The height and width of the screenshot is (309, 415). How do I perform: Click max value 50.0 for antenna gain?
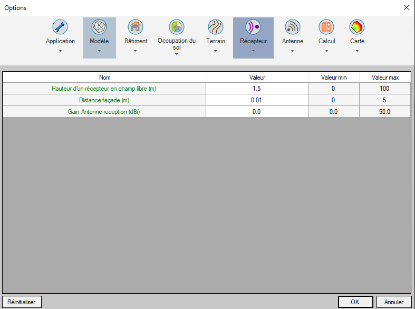pos(384,112)
